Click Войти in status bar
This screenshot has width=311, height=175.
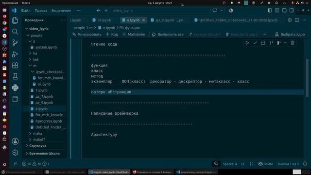266,164
